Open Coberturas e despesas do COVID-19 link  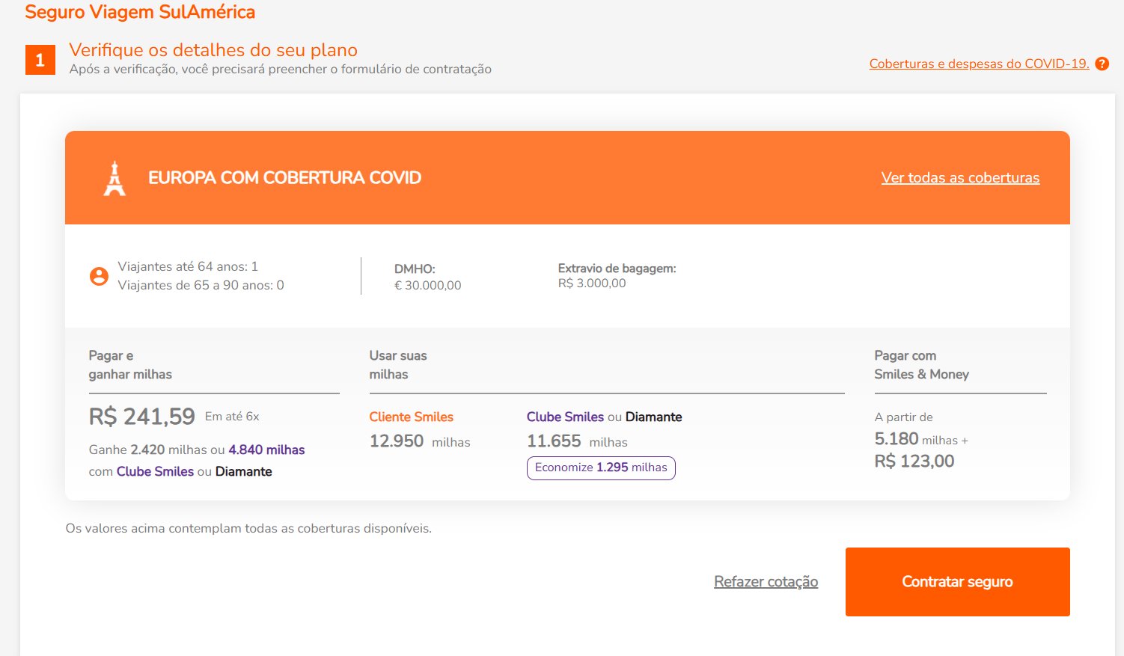(x=979, y=64)
